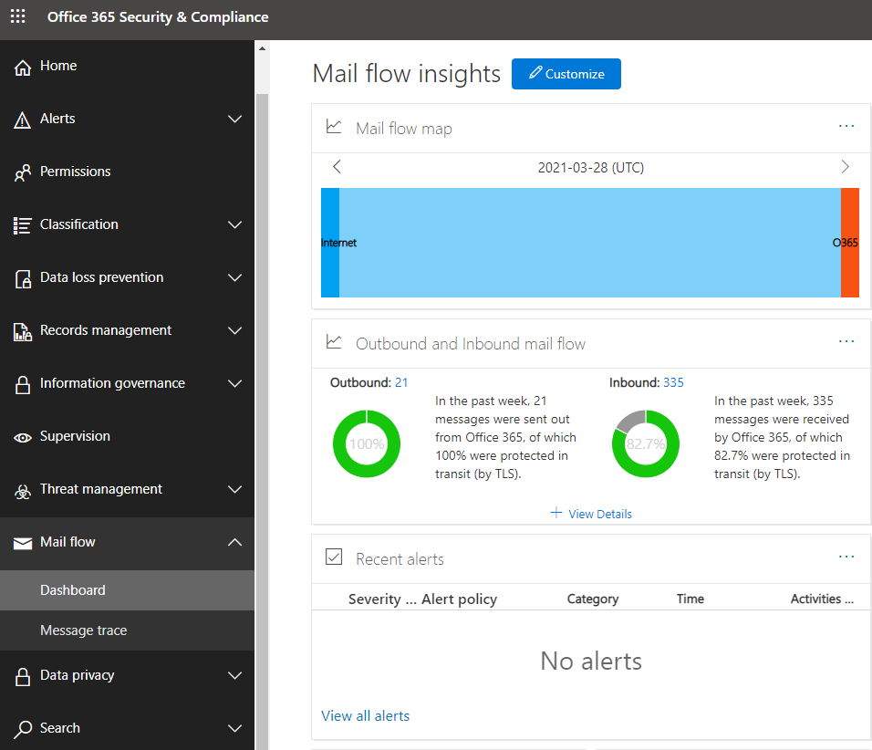Sort by Category column header
The image size is (872, 750).
coord(593,599)
